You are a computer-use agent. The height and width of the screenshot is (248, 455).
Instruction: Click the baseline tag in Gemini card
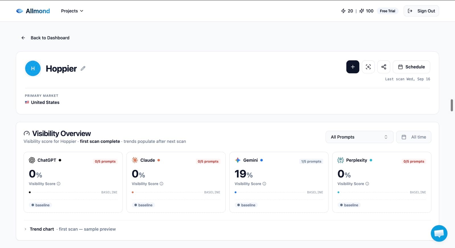(x=246, y=205)
